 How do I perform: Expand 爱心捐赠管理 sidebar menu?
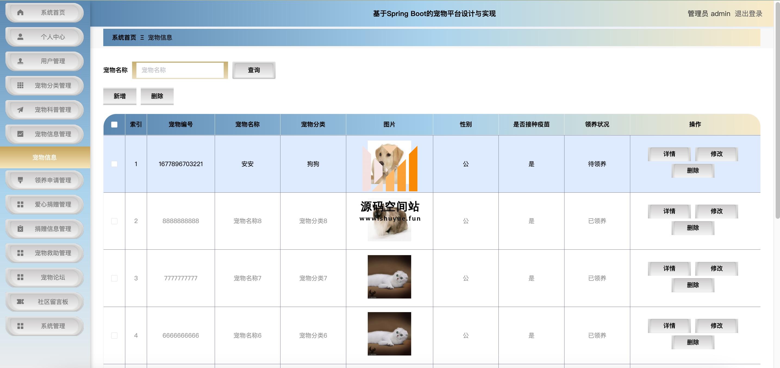pos(45,204)
